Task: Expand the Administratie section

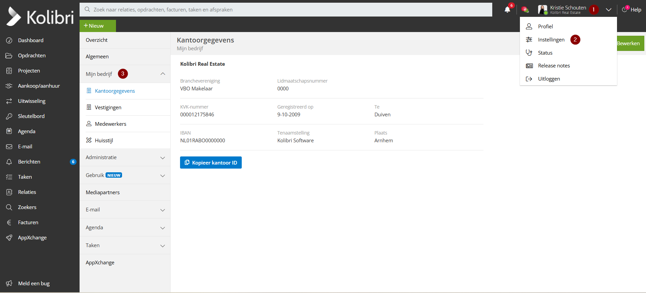Action: click(x=163, y=158)
